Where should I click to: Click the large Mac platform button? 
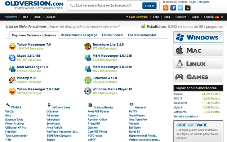click(198, 50)
